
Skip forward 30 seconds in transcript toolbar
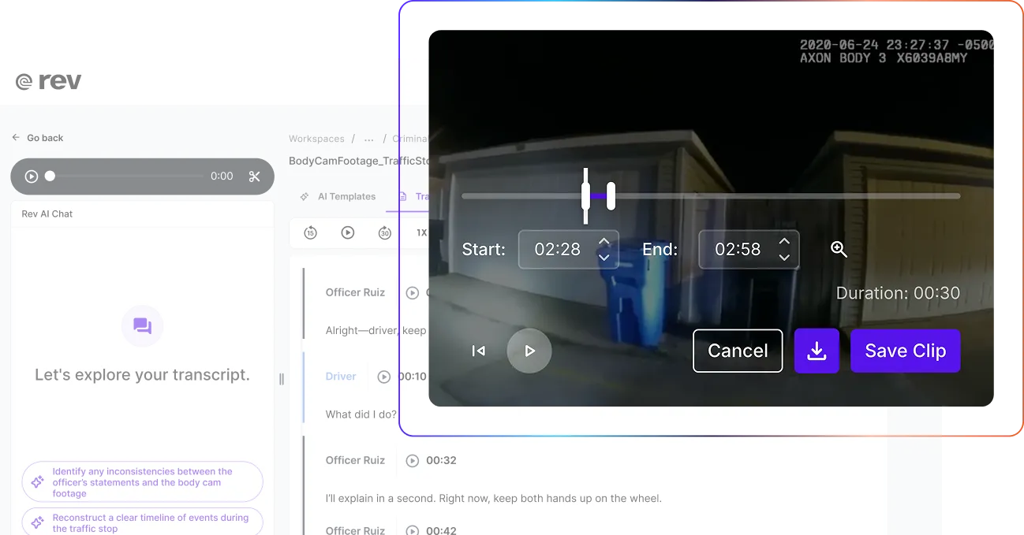385,232
